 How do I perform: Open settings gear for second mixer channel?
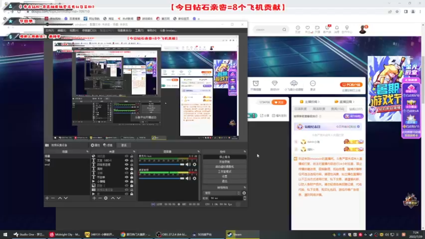194,178
